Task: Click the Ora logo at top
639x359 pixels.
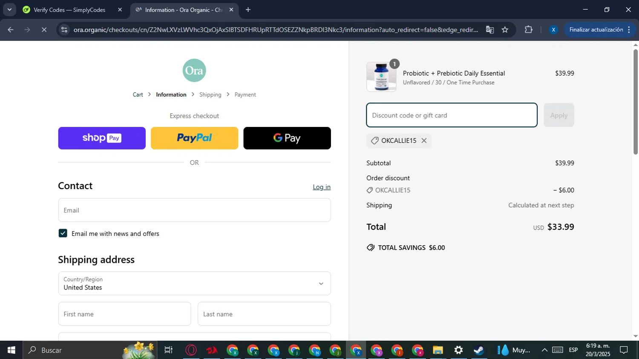Action: [x=194, y=70]
